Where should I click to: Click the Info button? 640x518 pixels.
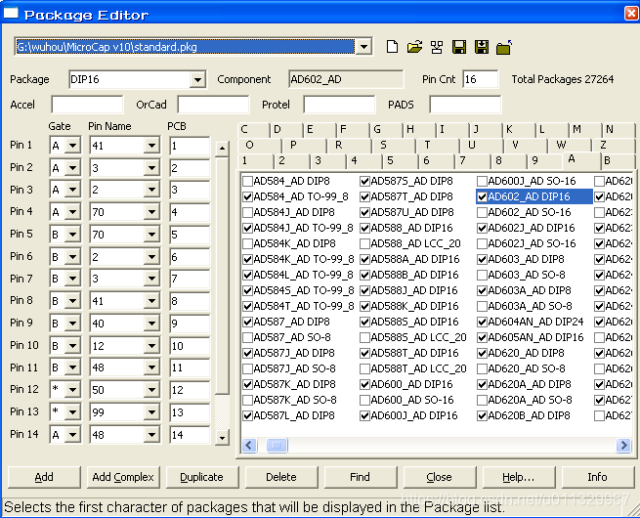[x=597, y=477]
